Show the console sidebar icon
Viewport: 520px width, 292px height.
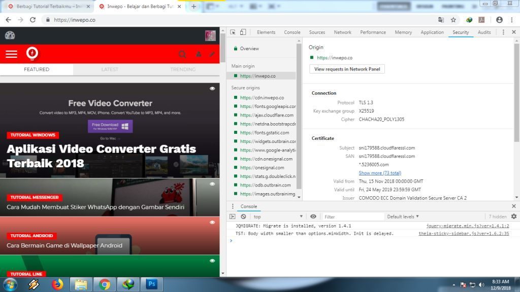point(233,216)
